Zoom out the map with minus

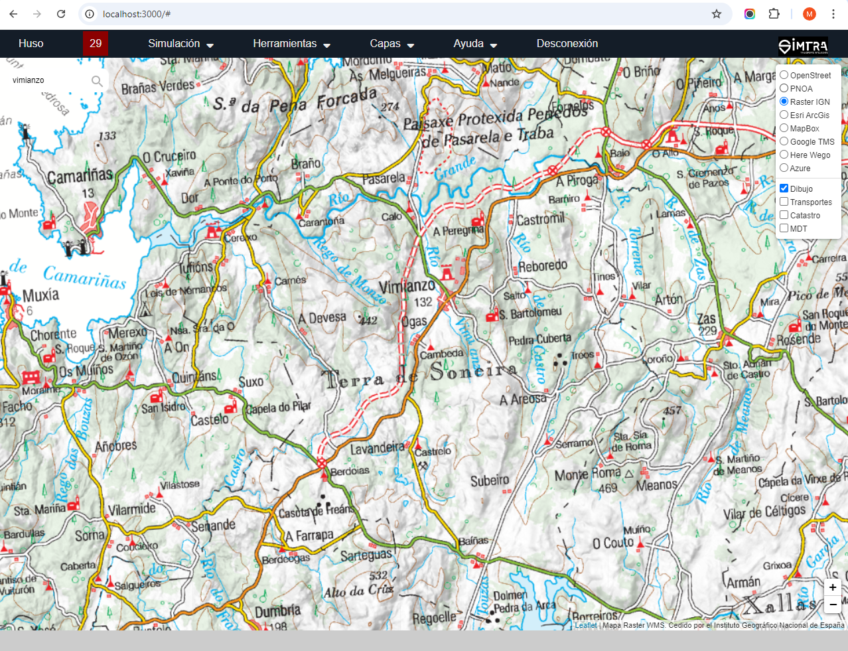[x=833, y=605]
